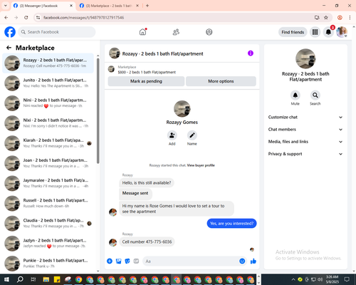Image resolution: width=356 pixels, height=285 pixels.
Task: Click the Find friends button
Action: pos(293,32)
